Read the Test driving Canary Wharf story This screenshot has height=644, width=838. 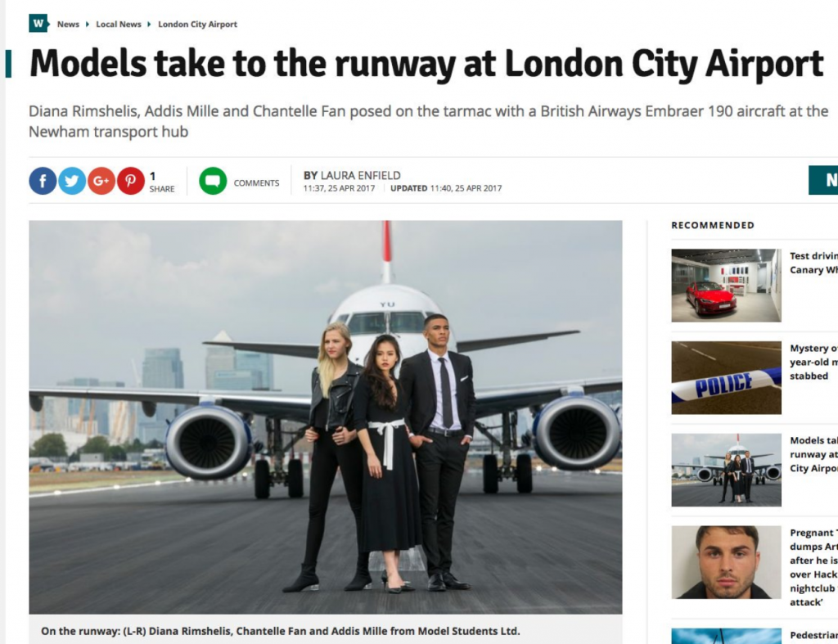pyautogui.click(x=813, y=263)
